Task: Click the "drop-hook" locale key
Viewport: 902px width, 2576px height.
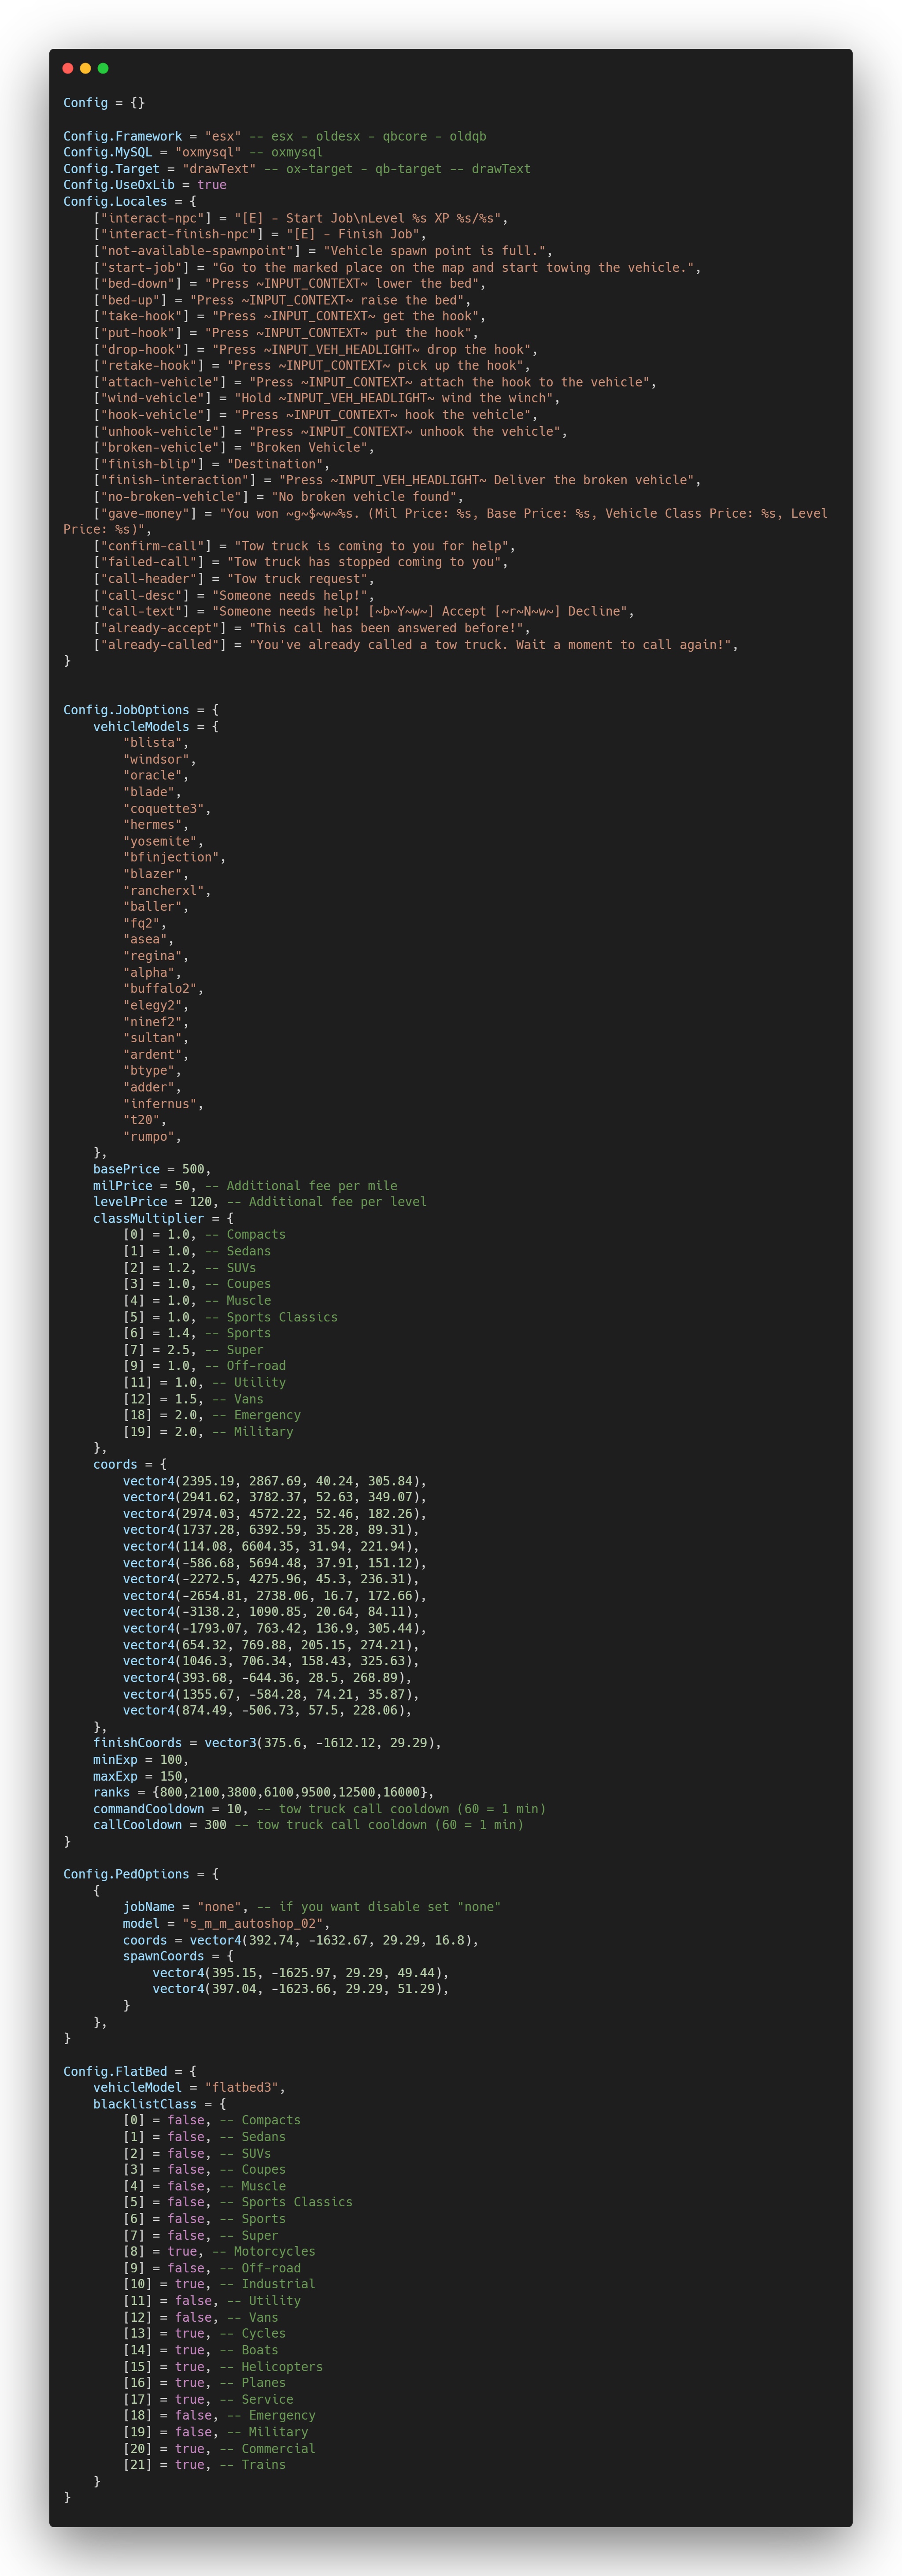Action: click(145, 349)
